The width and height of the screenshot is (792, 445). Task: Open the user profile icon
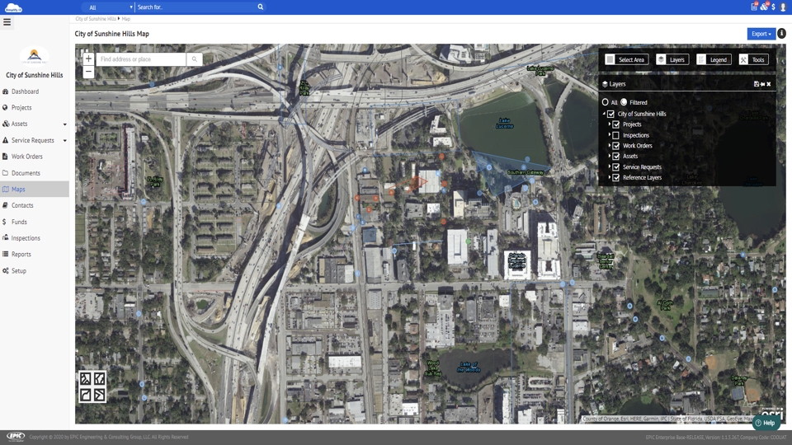[x=783, y=7]
